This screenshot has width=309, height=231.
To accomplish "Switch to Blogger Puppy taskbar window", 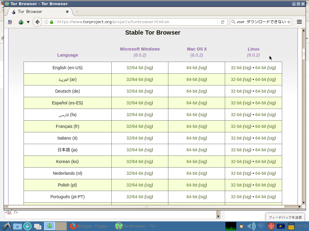I will click(91, 226).
